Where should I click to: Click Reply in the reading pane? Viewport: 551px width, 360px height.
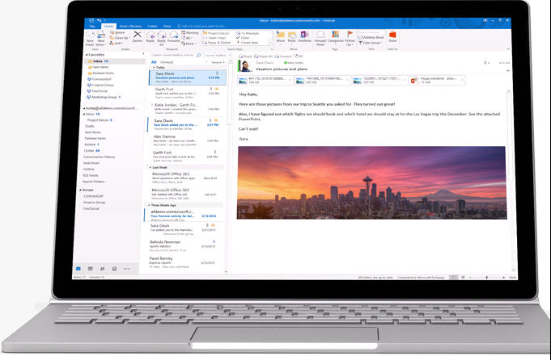(x=248, y=57)
